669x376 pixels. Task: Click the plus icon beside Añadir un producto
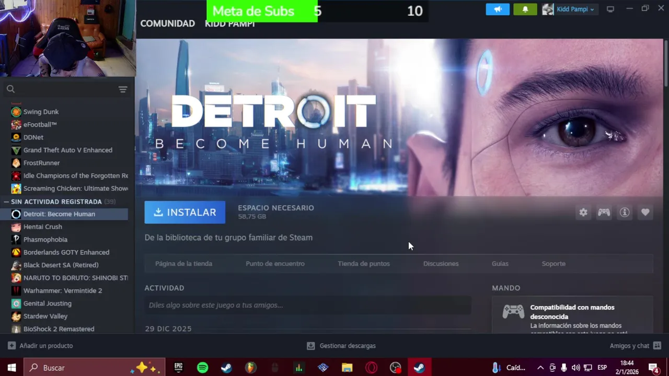coord(11,346)
